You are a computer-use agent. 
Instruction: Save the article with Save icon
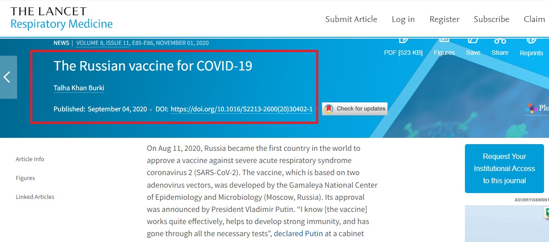pos(473,47)
